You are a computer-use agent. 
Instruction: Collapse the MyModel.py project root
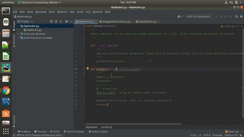[18, 26]
